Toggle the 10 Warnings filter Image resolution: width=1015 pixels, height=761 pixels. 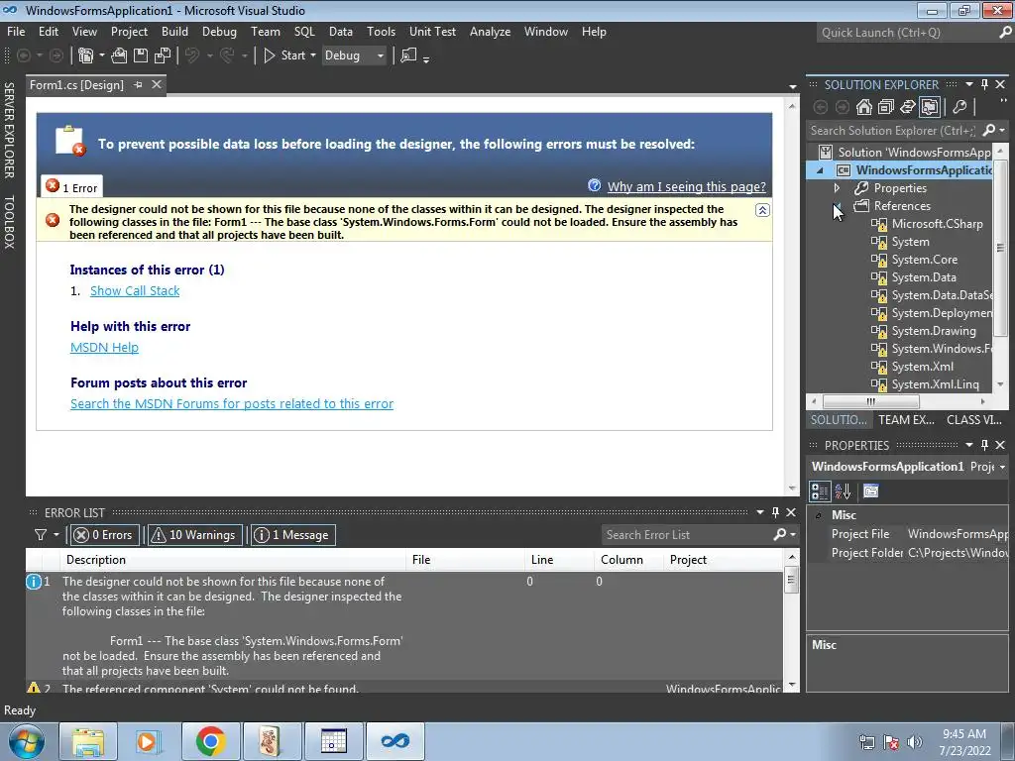193,534
